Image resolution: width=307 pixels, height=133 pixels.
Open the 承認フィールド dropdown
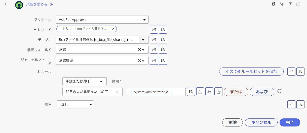(143, 50)
